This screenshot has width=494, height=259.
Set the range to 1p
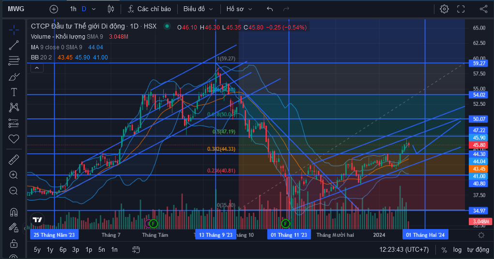click(x=89, y=249)
